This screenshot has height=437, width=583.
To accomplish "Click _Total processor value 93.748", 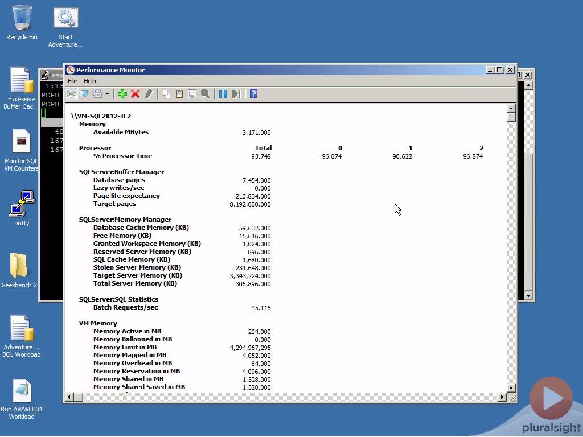I will 261,156.
